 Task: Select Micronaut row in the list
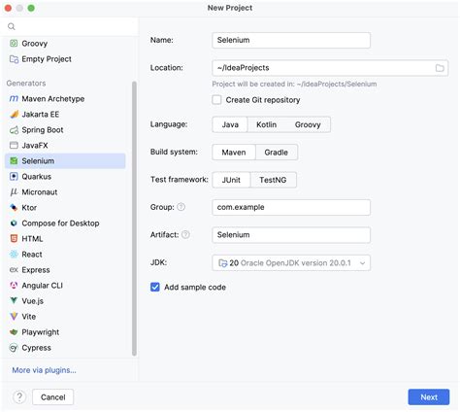tap(65, 192)
